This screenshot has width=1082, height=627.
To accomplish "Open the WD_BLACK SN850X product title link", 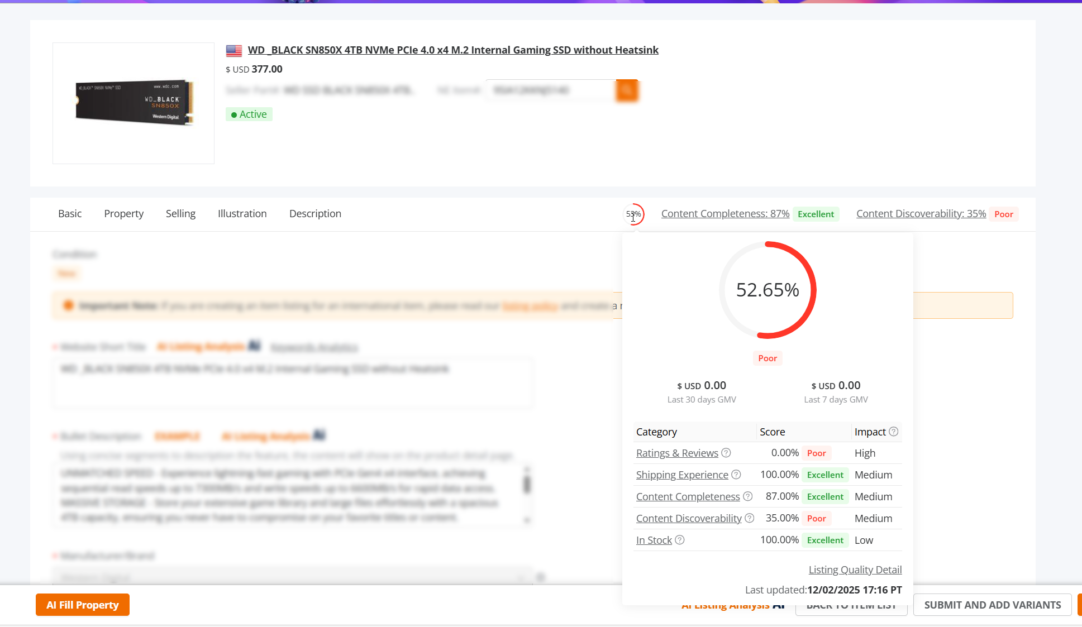I will 453,50.
